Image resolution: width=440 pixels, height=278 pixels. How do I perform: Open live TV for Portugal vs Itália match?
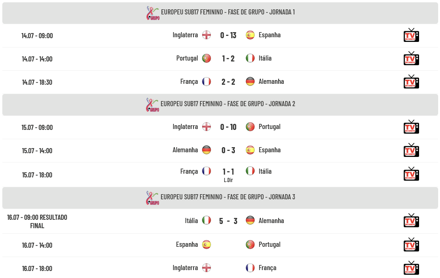[411, 58]
